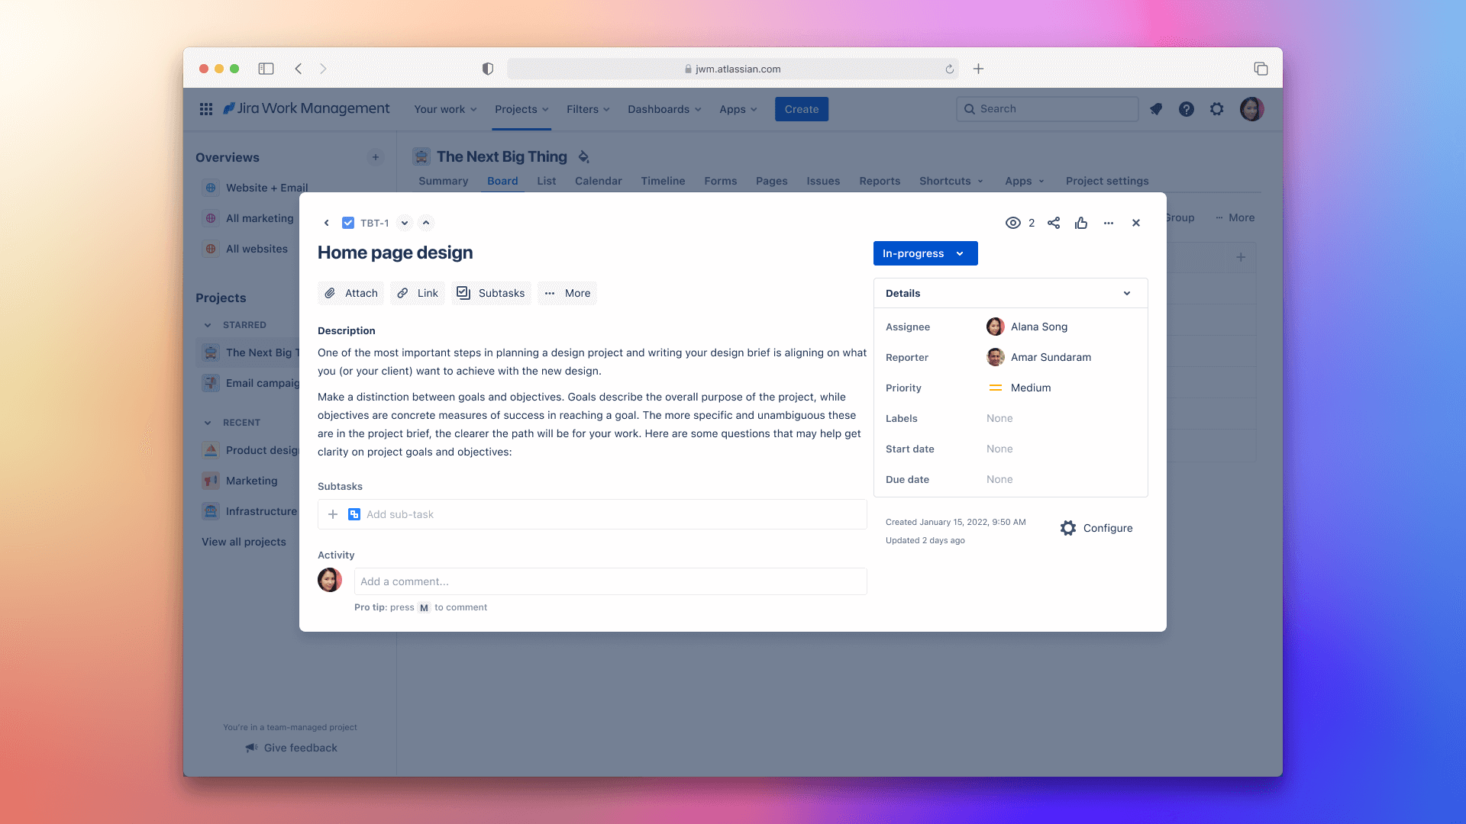Collapse the STARRED projects section
Viewport: 1466px width, 824px height.
(x=208, y=325)
